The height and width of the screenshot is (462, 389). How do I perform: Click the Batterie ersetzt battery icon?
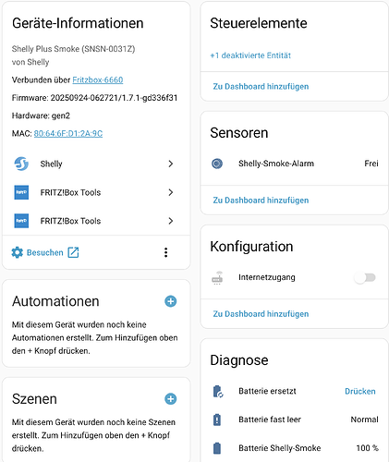[218, 391]
